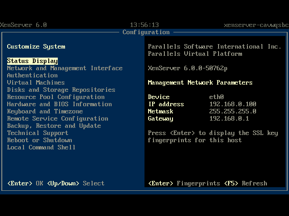The height and width of the screenshot is (216, 289).
Task: Choose Remote Service Configuration
Action: click(57, 118)
